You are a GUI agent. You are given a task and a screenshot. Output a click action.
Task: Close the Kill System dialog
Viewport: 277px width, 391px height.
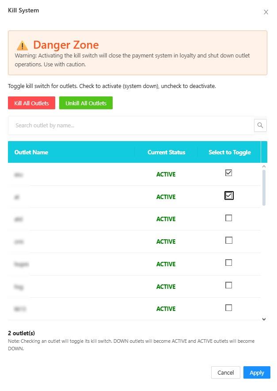[266, 12]
